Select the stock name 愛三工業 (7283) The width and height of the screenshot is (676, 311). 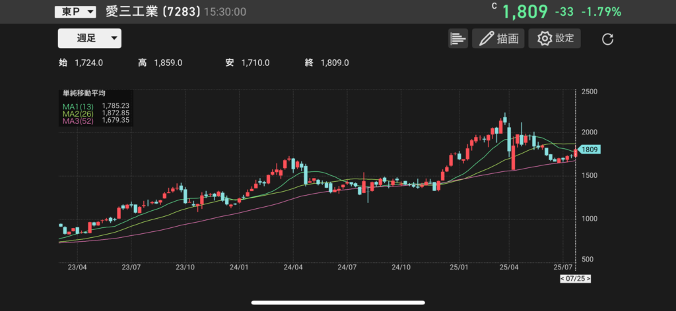pos(153,12)
